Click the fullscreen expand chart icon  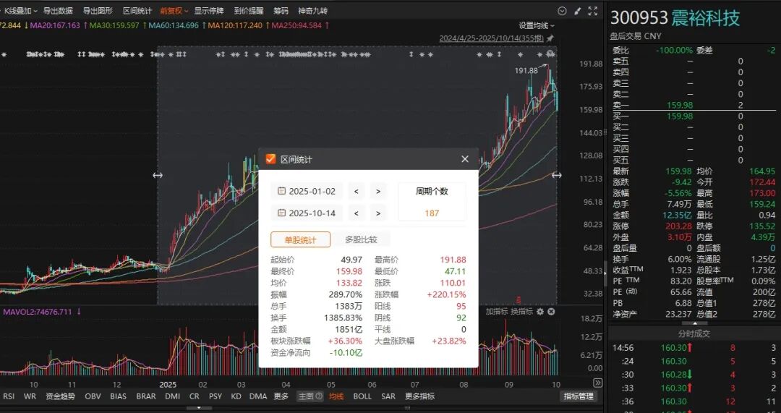pyautogui.click(x=593, y=11)
